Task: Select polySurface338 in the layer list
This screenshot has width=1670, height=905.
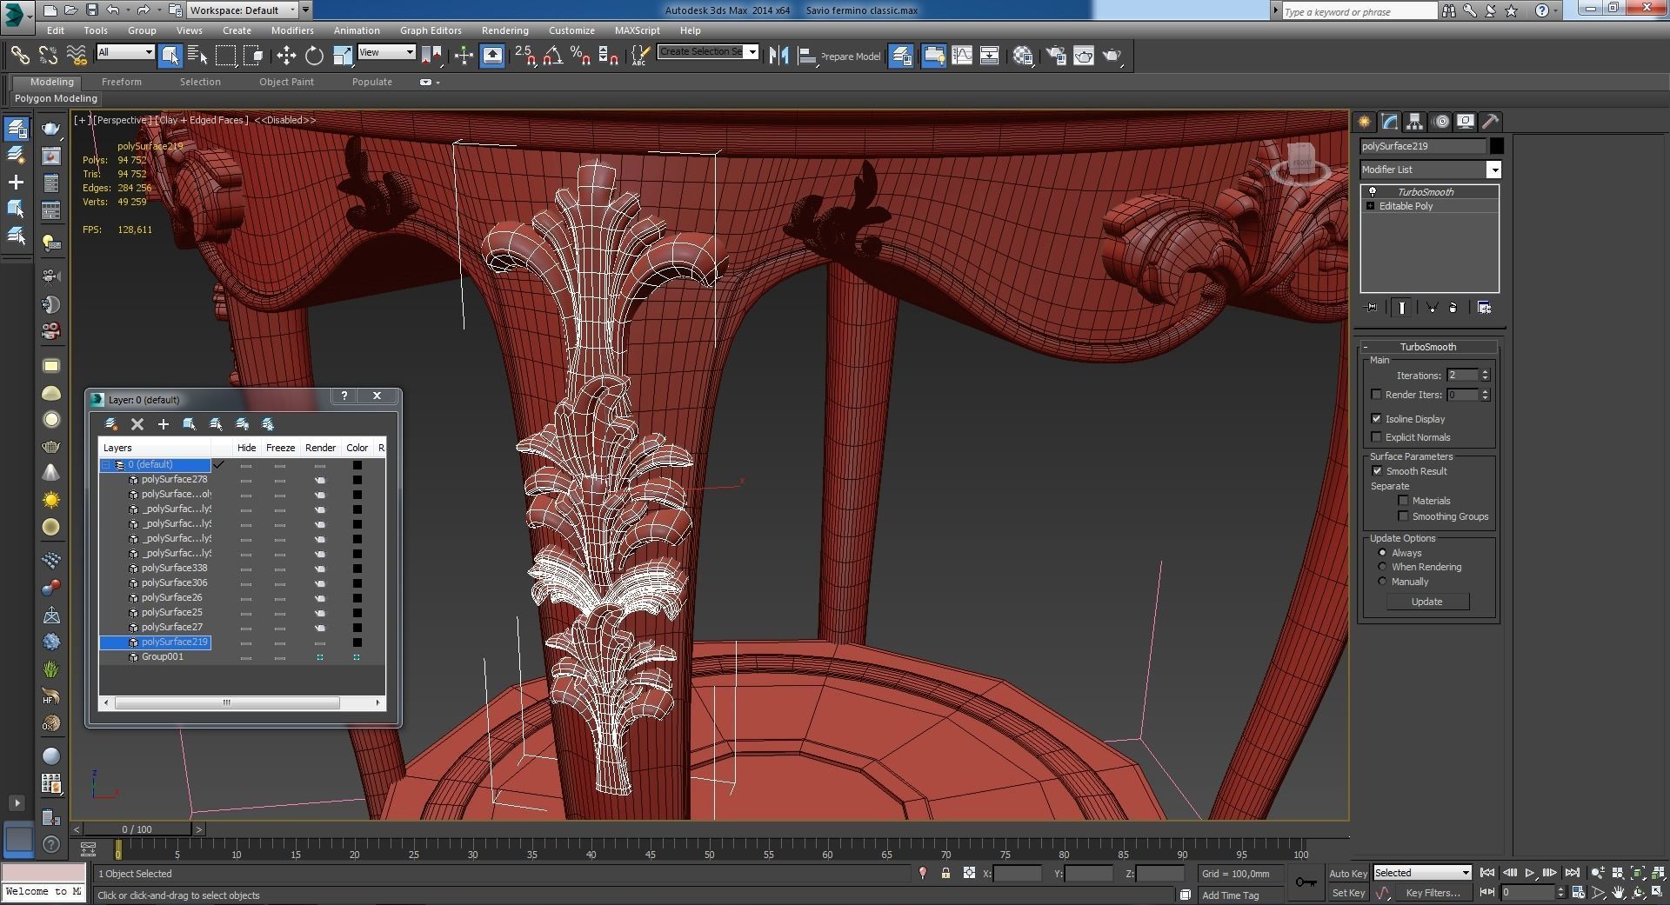Action: click(x=174, y=568)
